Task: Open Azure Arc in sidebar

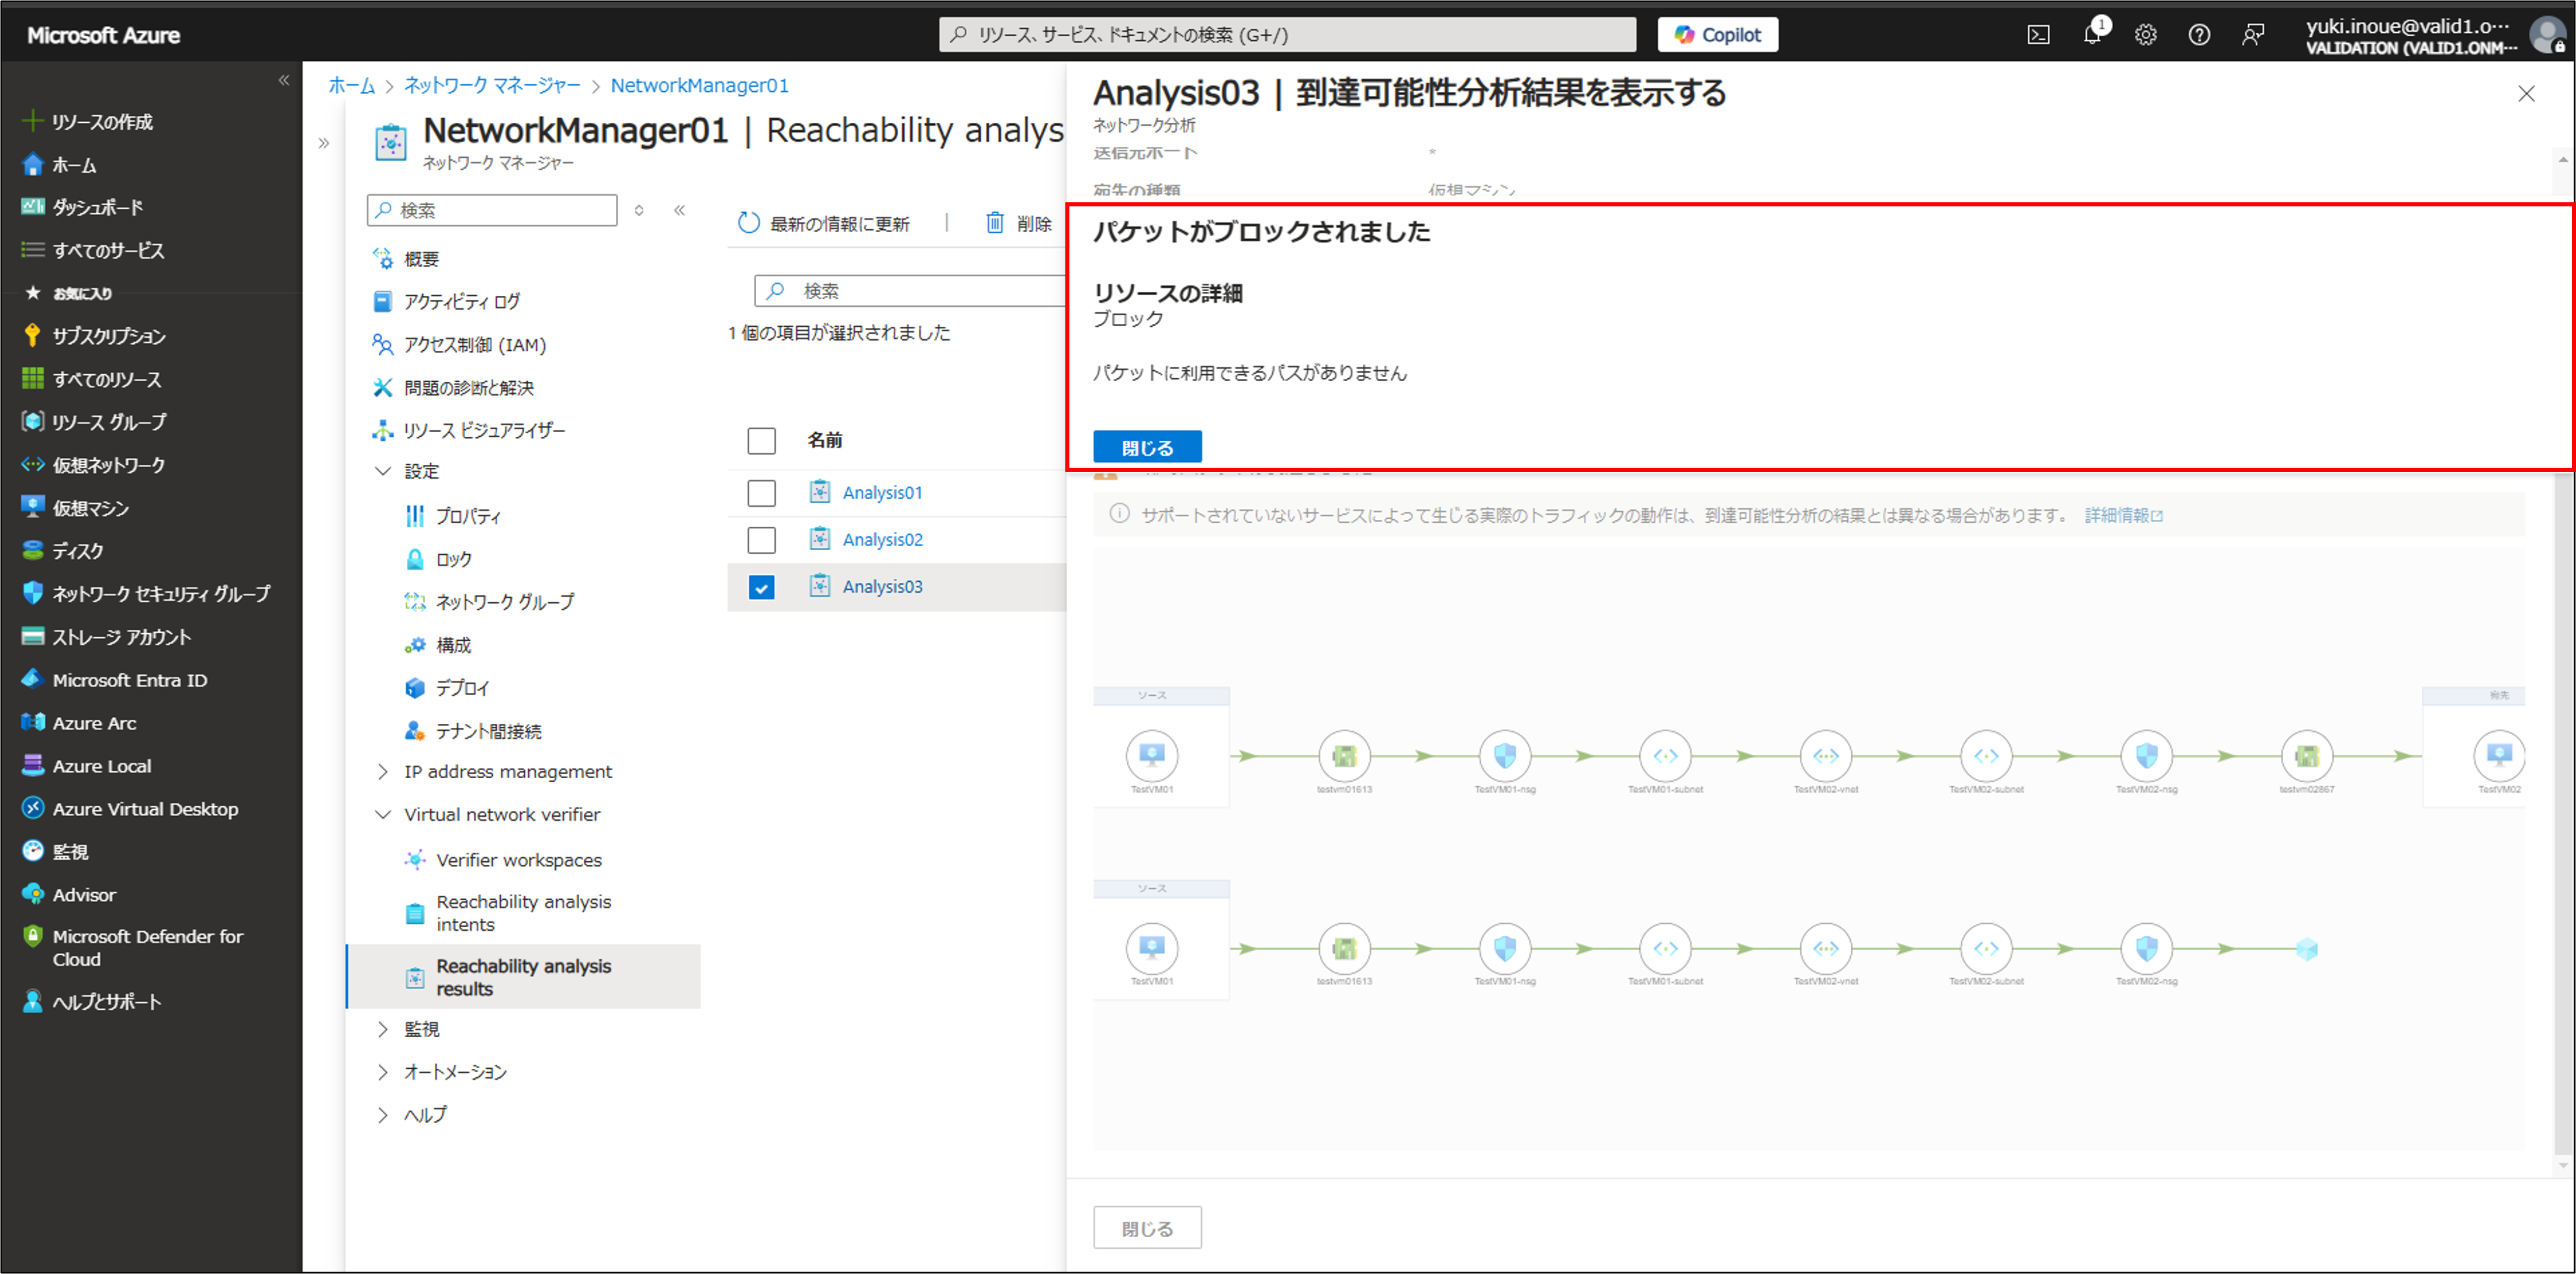Action: [x=79, y=723]
